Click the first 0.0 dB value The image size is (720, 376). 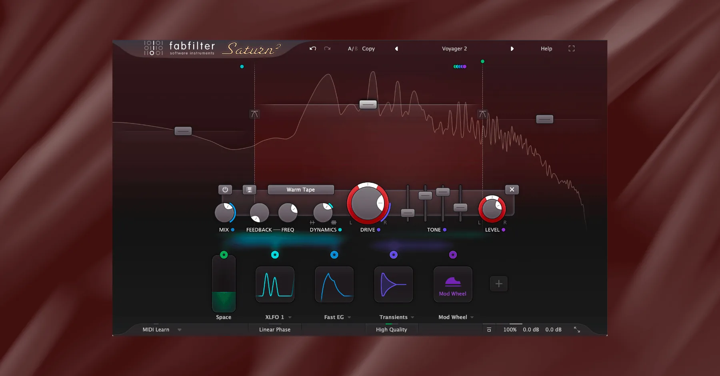tap(531, 330)
